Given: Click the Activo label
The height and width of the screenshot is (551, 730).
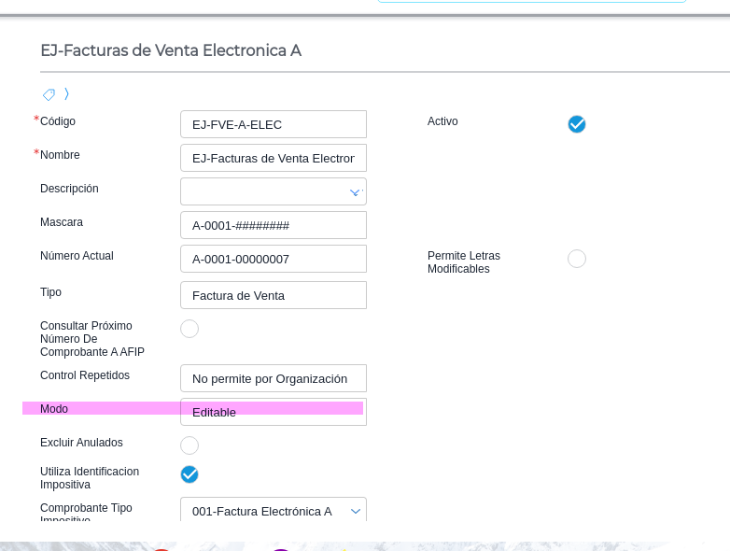Looking at the screenshot, I should 442,121.
